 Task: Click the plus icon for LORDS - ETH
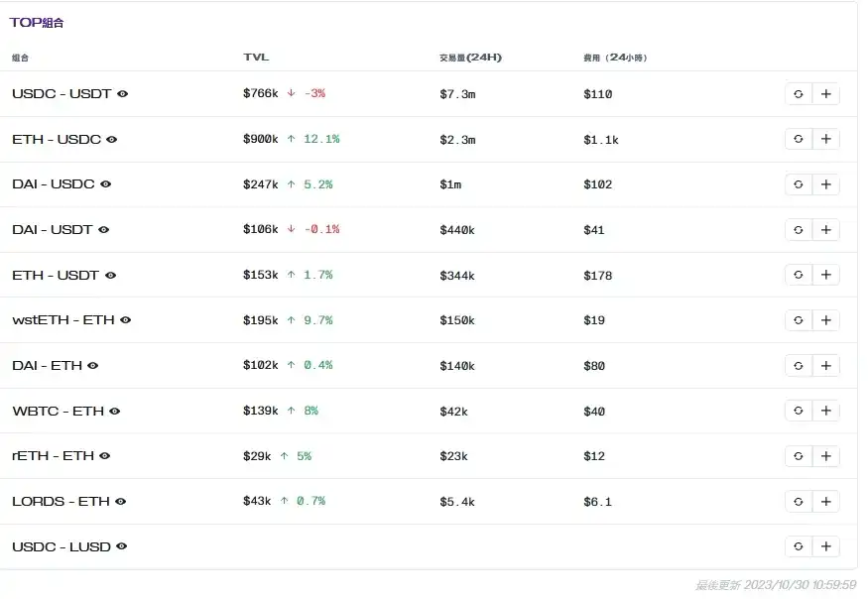(x=825, y=502)
